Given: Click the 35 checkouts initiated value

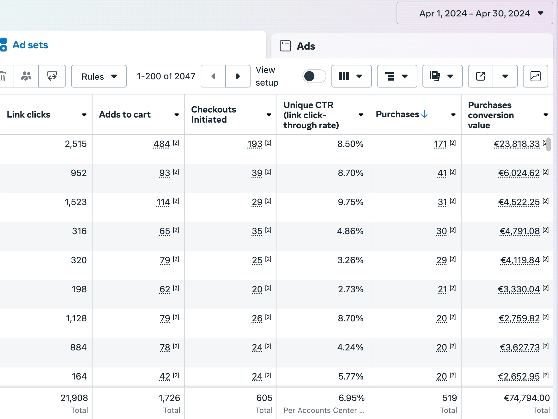Looking at the screenshot, I should 257,231.
